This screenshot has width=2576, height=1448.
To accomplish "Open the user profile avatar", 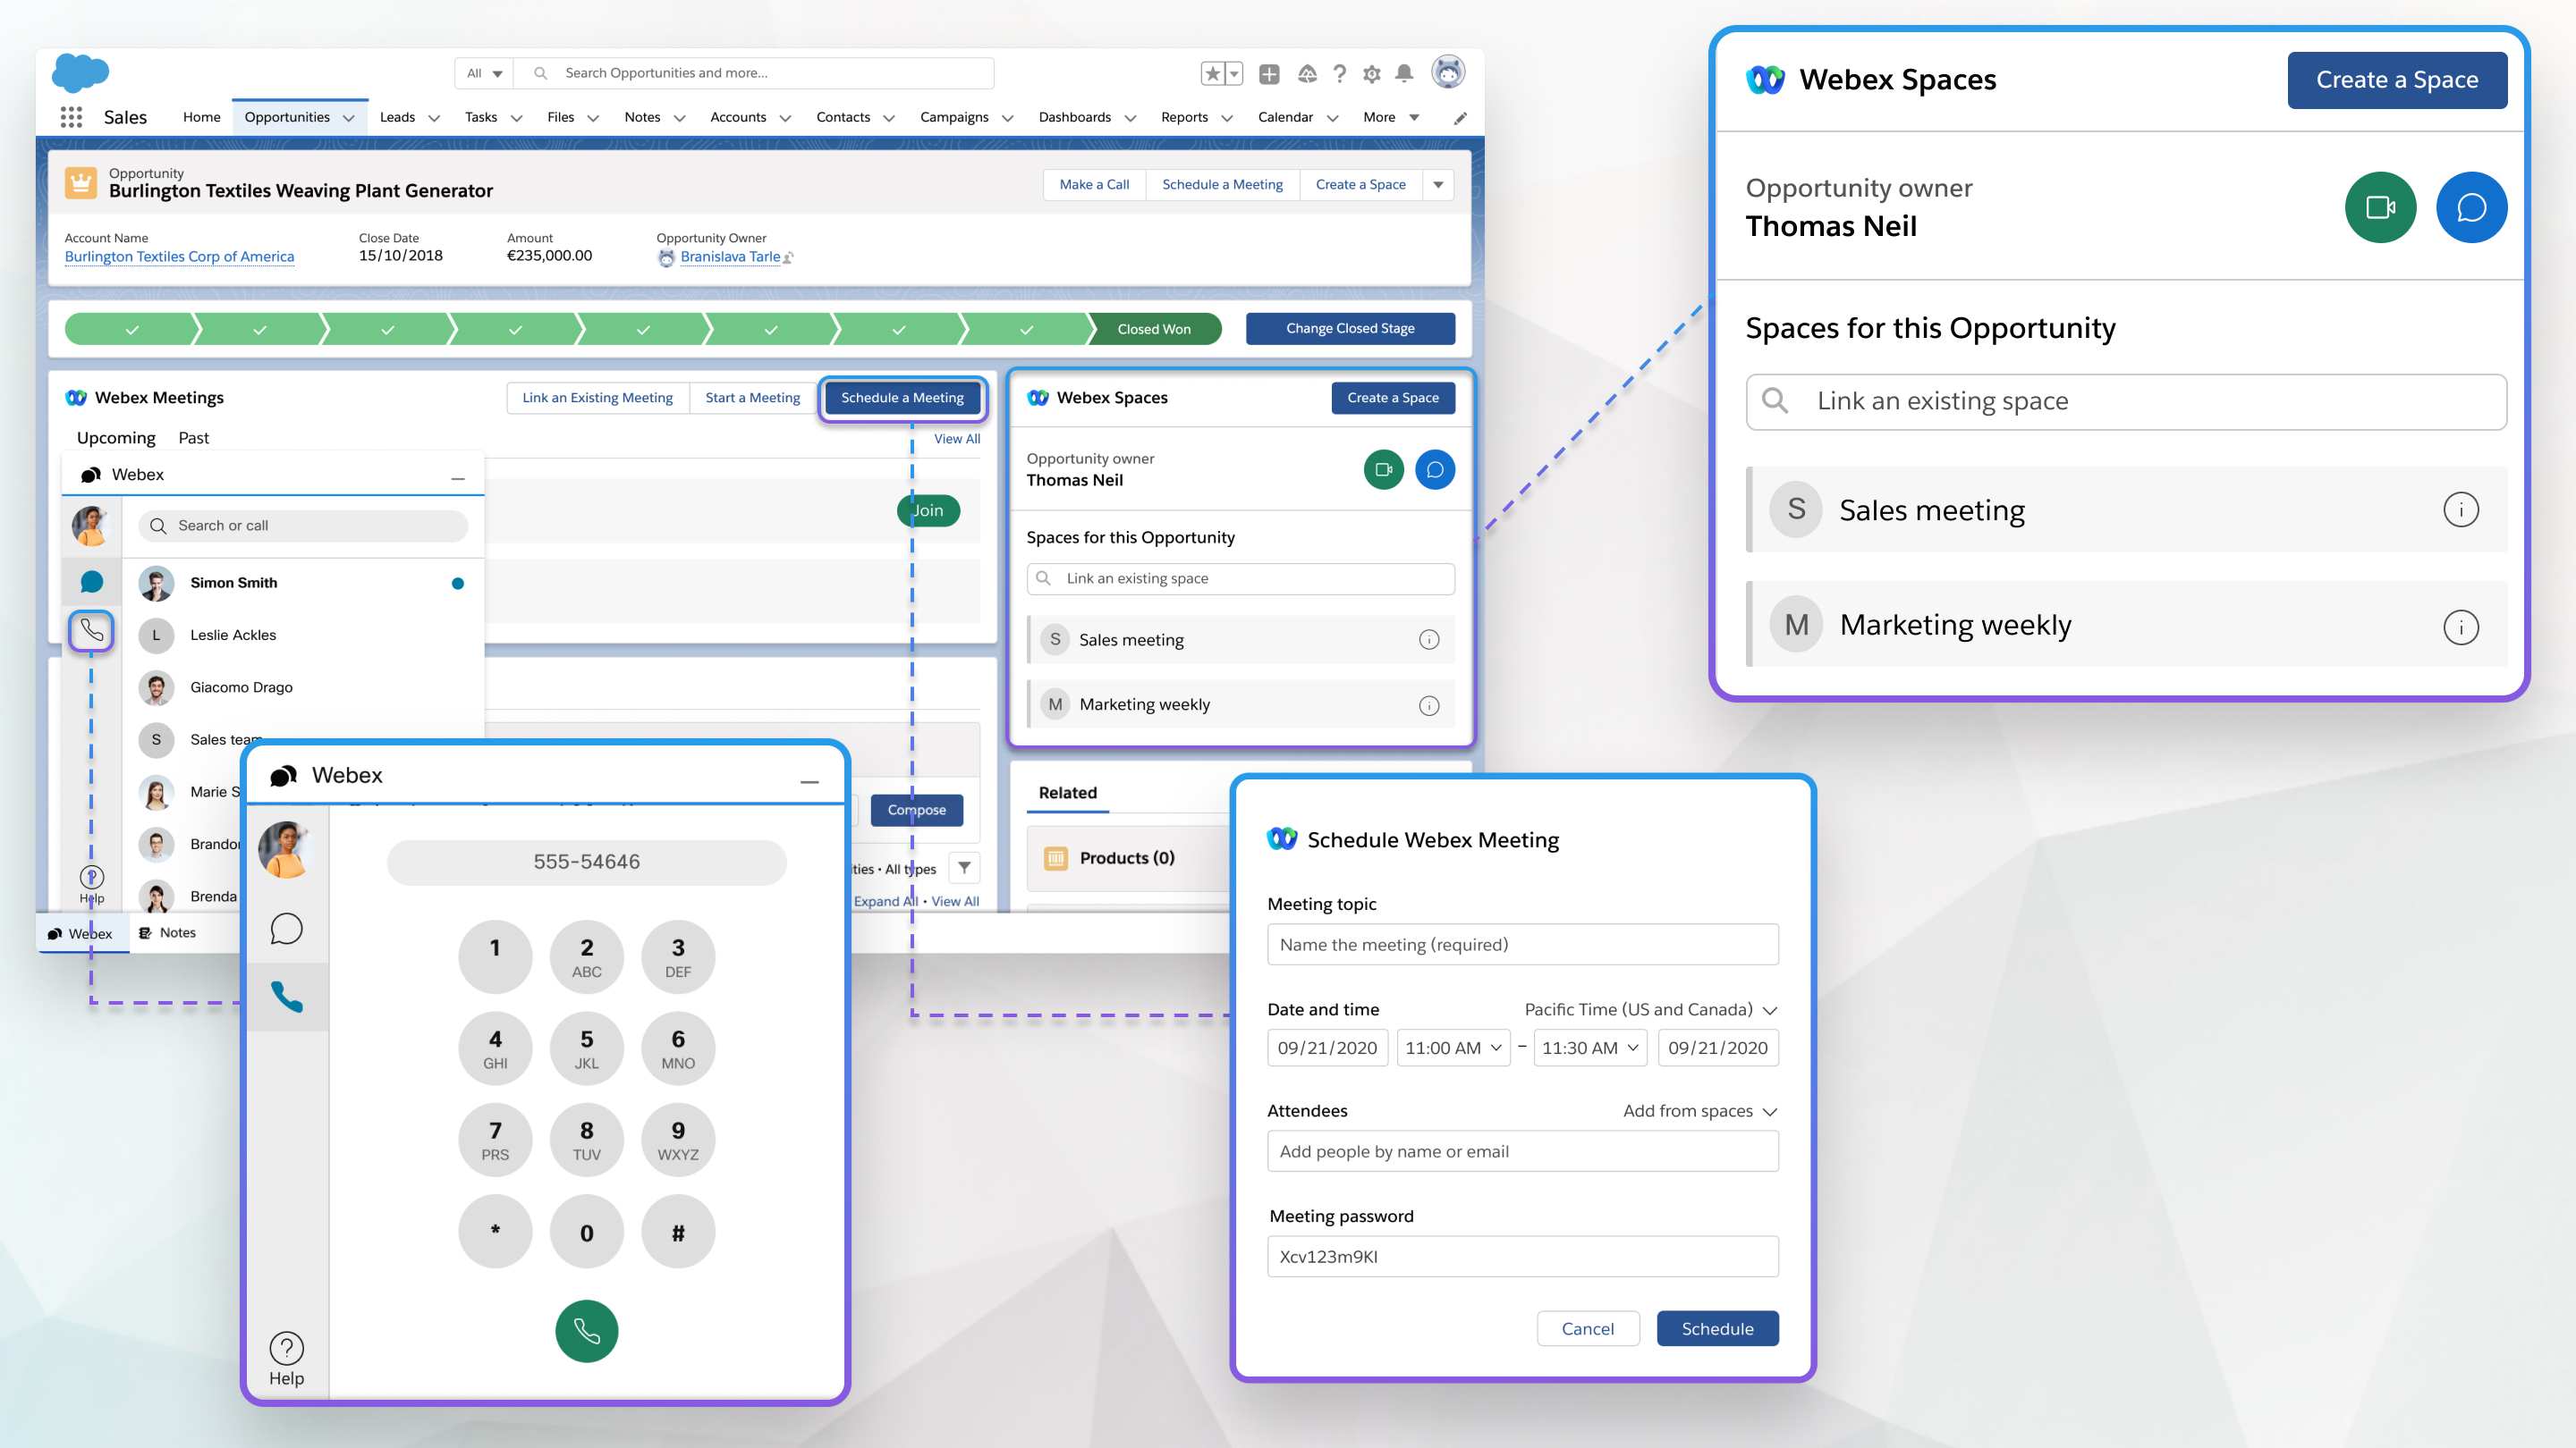I will (x=1448, y=72).
